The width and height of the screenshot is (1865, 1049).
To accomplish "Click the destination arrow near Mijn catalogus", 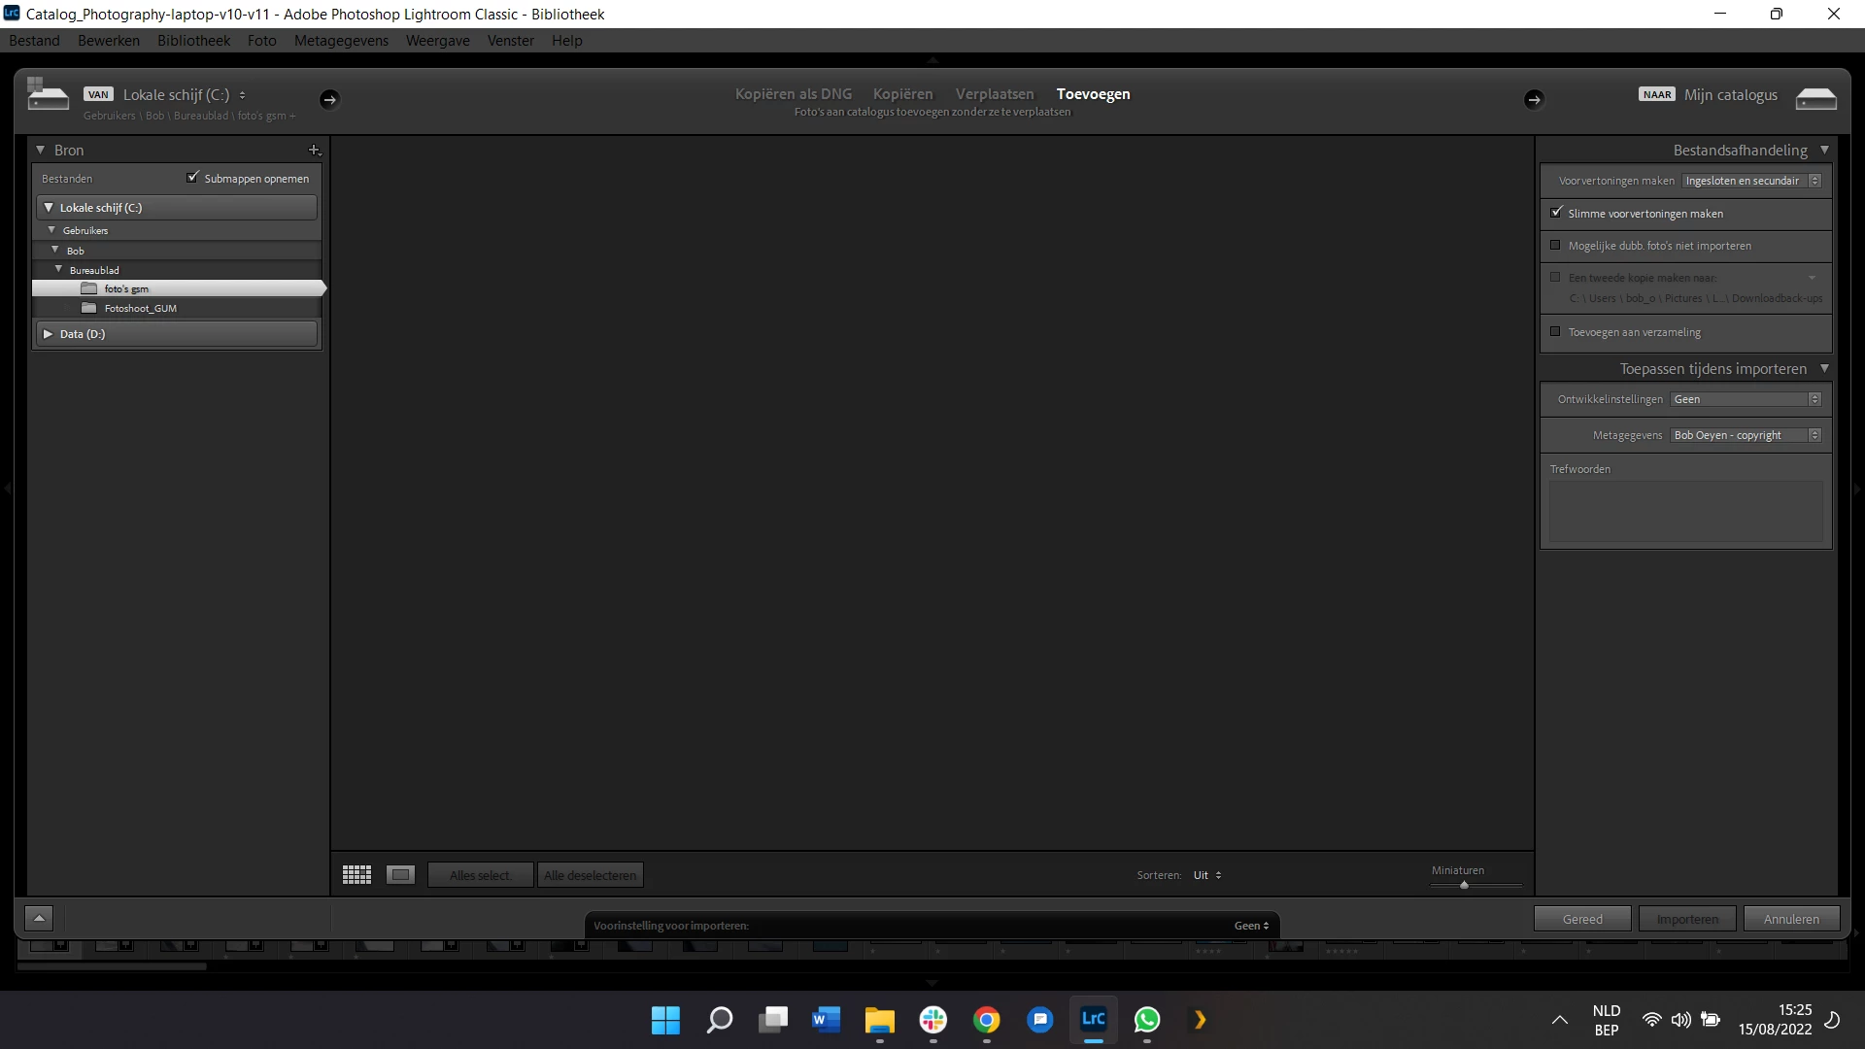I will click(1534, 99).
